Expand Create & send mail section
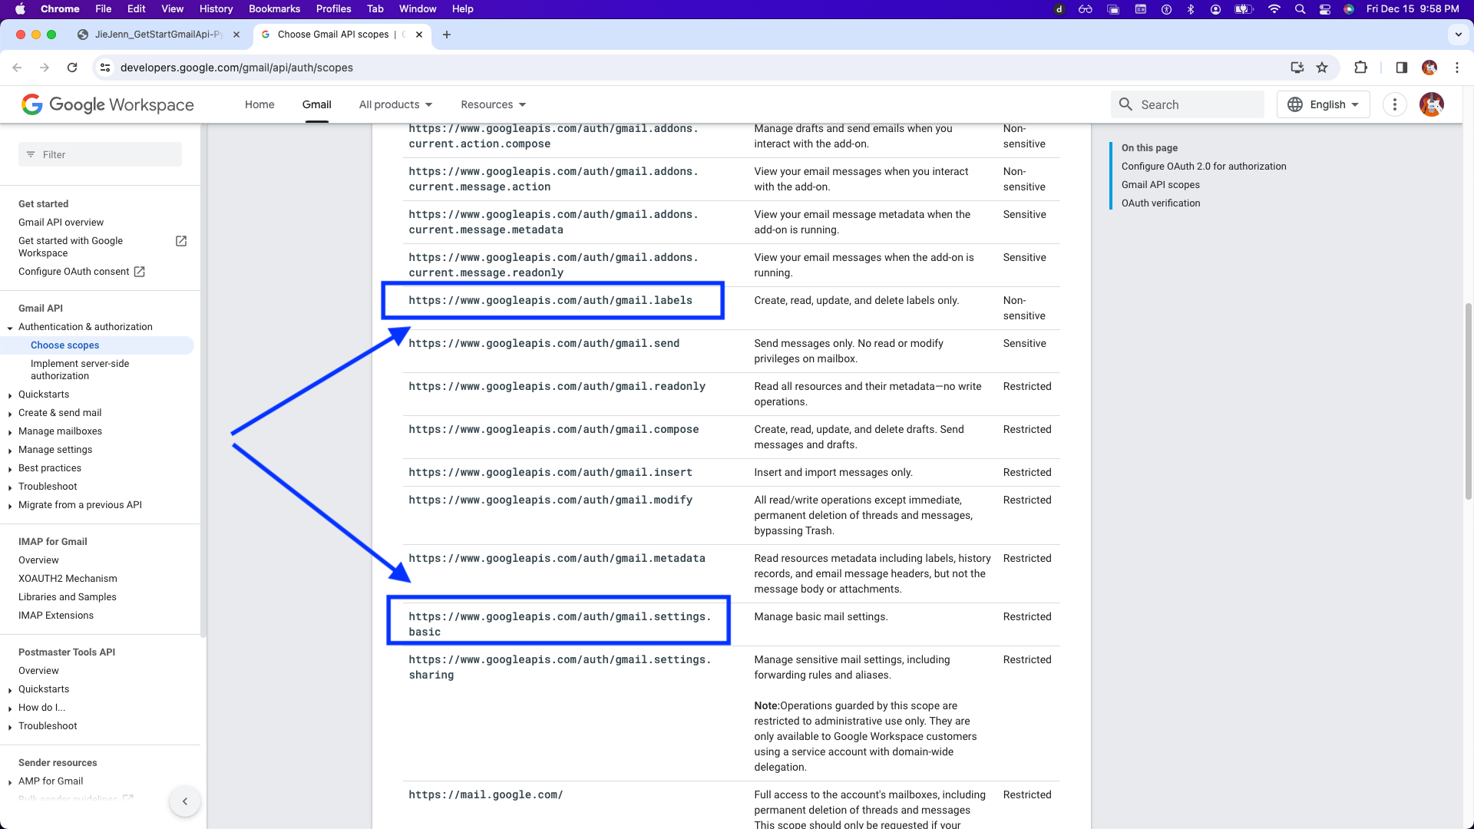The width and height of the screenshot is (1474, 829). coord(10,414)
